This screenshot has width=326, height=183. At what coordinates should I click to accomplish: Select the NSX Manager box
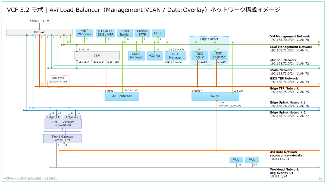click(x=175, y=56)
